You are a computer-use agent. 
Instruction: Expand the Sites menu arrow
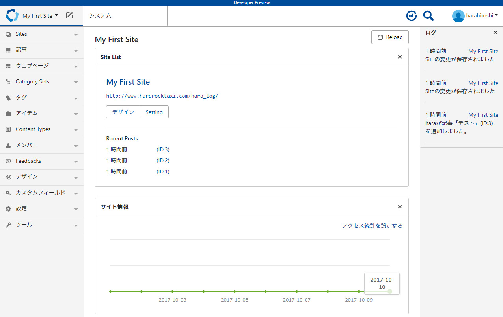pos(76,35)
